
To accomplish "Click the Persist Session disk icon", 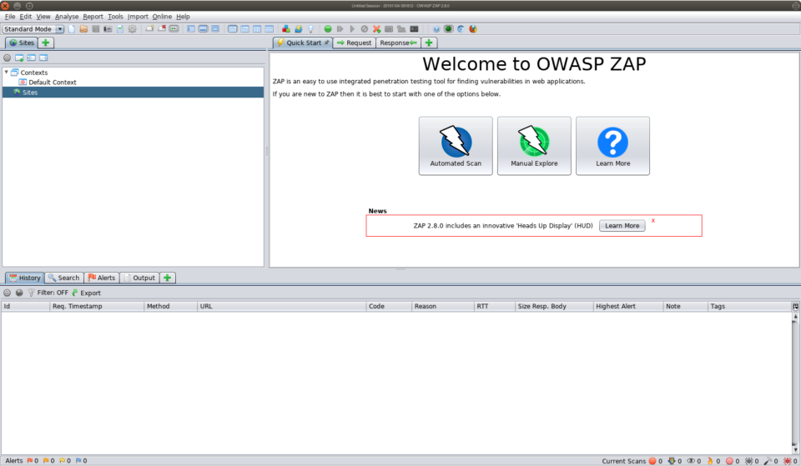I will [95, 29].
